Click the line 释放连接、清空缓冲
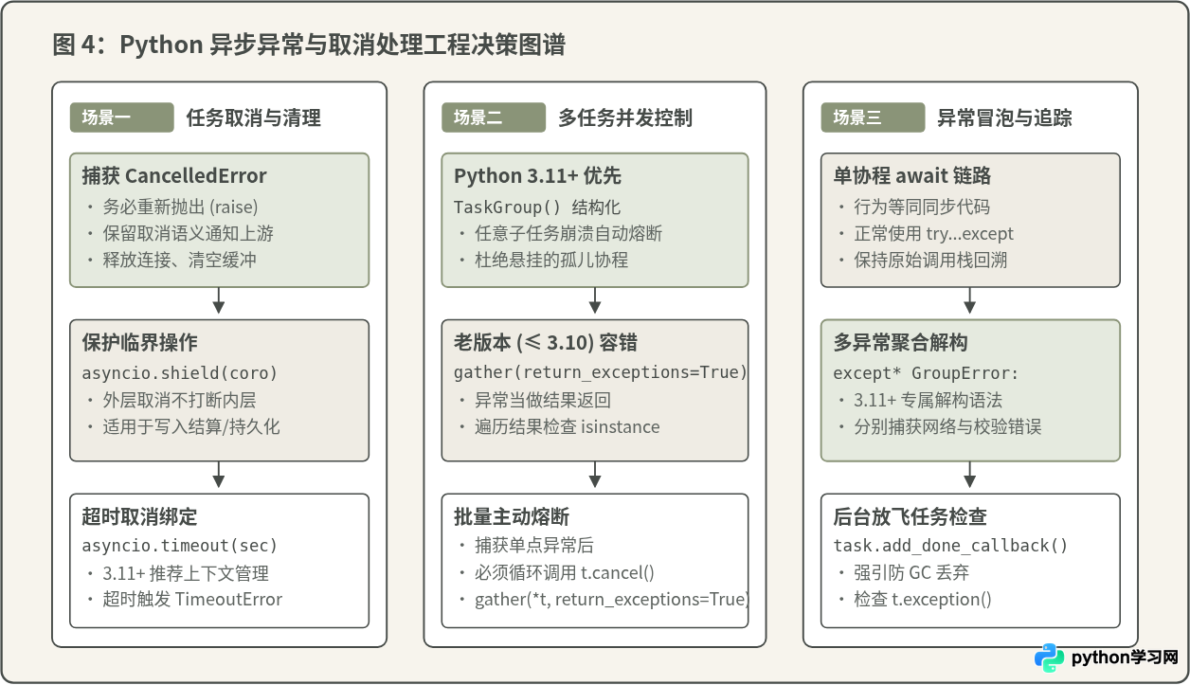Screen dimensions: 1190x685 [x=180, y=260]
